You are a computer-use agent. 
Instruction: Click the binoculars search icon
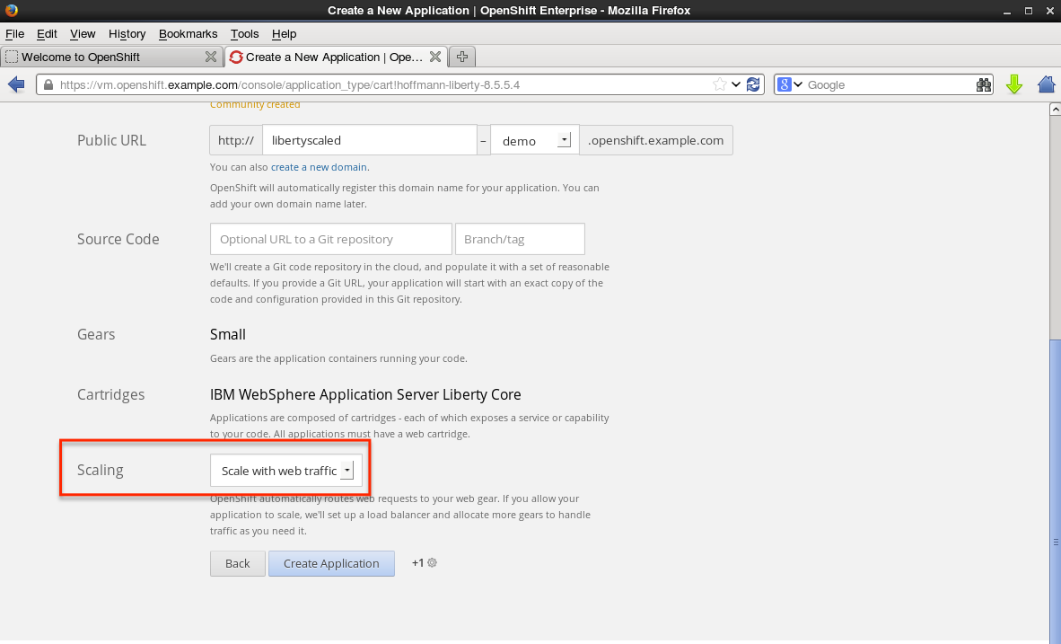983,84
